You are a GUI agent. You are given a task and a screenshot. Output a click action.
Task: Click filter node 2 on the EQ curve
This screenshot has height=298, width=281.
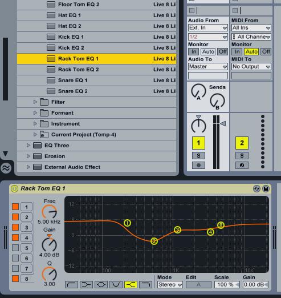(154, 241)
